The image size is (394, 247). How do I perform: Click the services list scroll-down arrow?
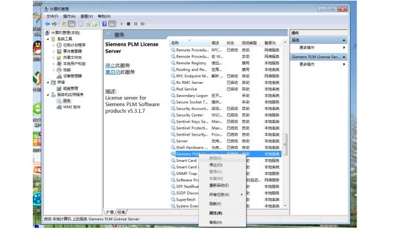click(285, 206)
